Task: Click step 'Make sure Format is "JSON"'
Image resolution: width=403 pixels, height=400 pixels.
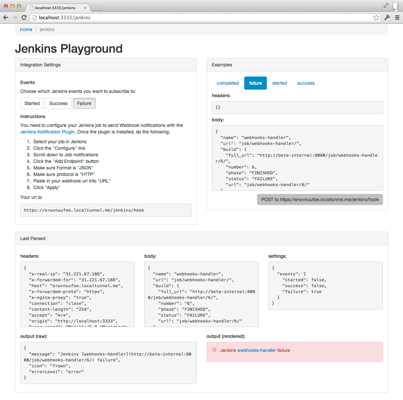Action: pyautogui.click(x=63, y=168)
